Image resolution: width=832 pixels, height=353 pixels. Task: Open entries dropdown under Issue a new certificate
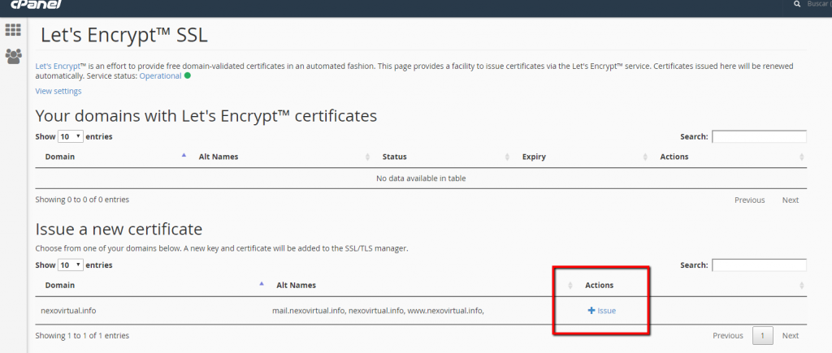coord(71,265)
